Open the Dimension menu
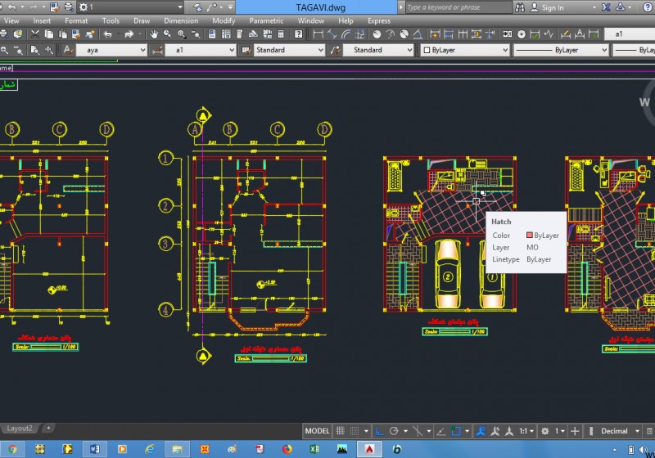 180,20
